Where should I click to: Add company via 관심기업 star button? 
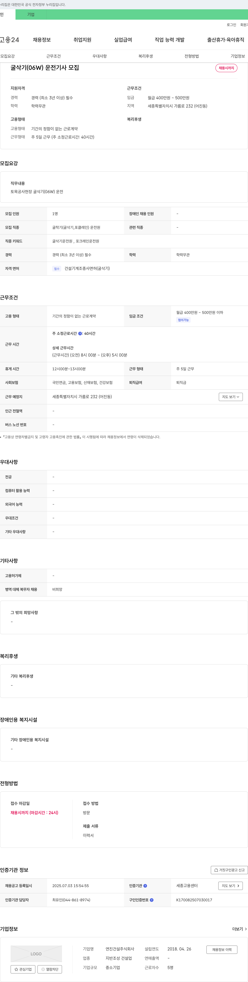point(23,969)
